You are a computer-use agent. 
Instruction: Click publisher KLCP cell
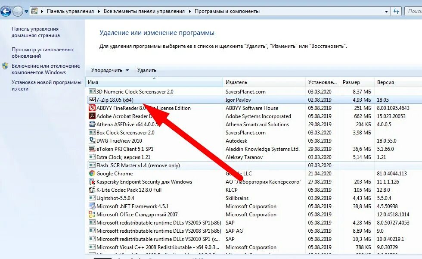pyautogui.click(x=232, y=190)
